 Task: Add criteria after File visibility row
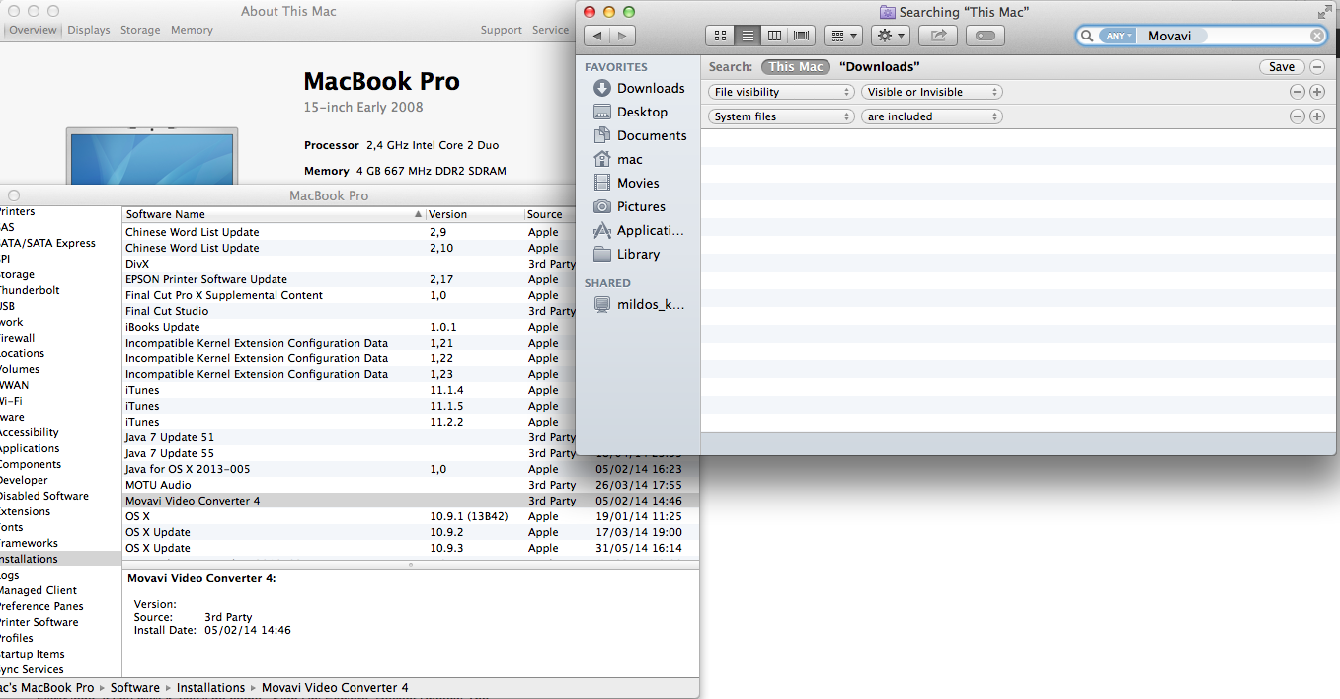click(x=1317, y=92)
